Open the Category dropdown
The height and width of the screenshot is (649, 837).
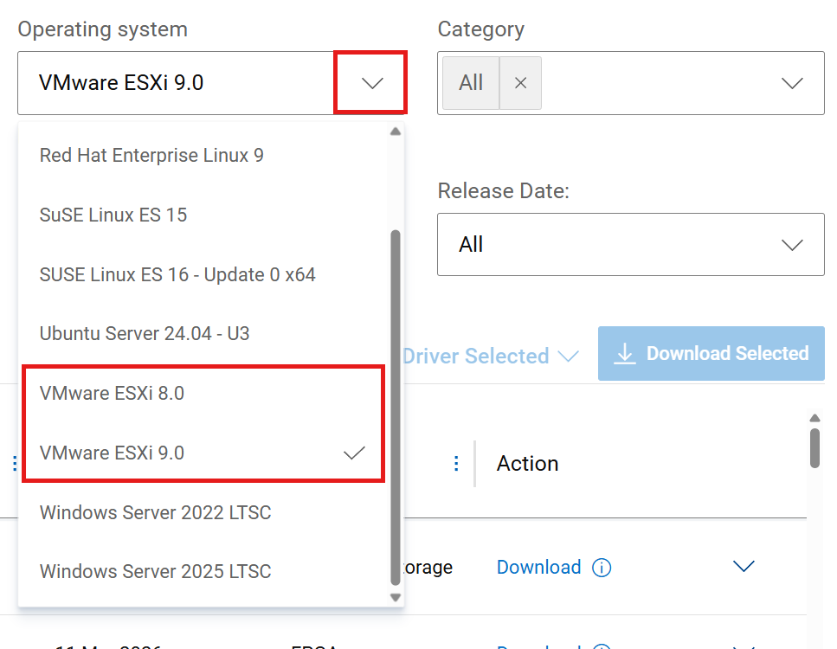pyautogui.click(x=792, y=82)
